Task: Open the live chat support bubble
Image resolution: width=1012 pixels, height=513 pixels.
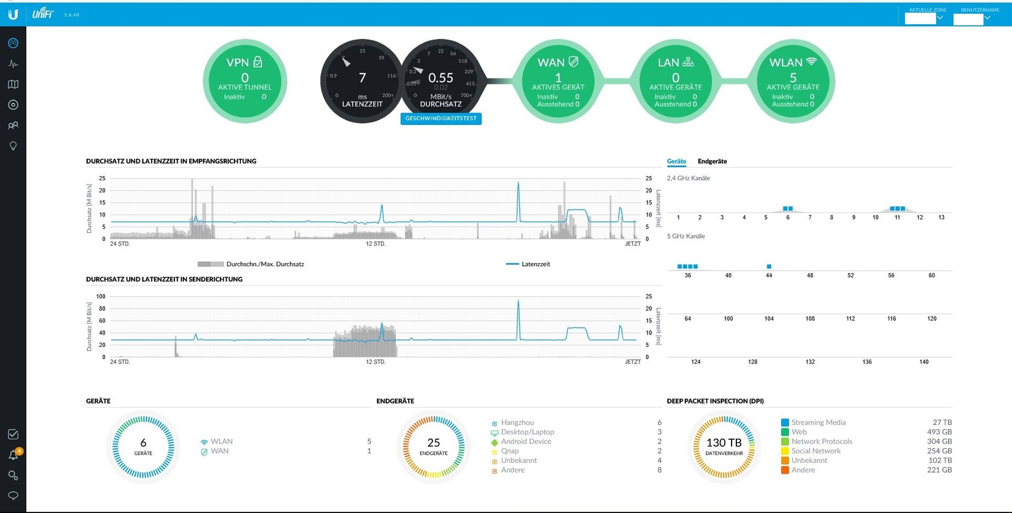Action: pos(13,496)
